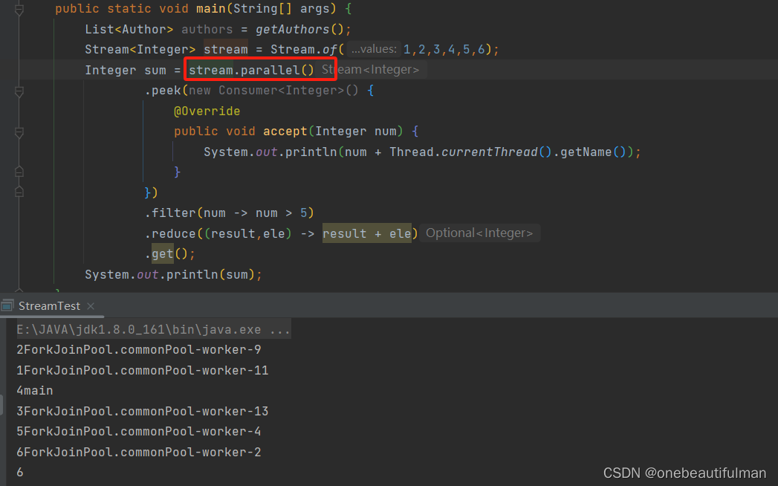The image size is (778, 486).
Task: Click 'sum' inside the println(sum) call
Action: [x=237, y=274]
